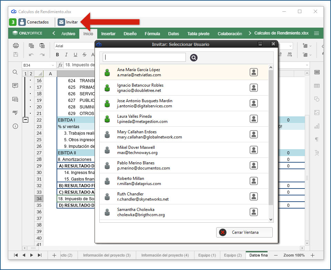
Task: Open the Arial font name box
Action: coord(74,46)
